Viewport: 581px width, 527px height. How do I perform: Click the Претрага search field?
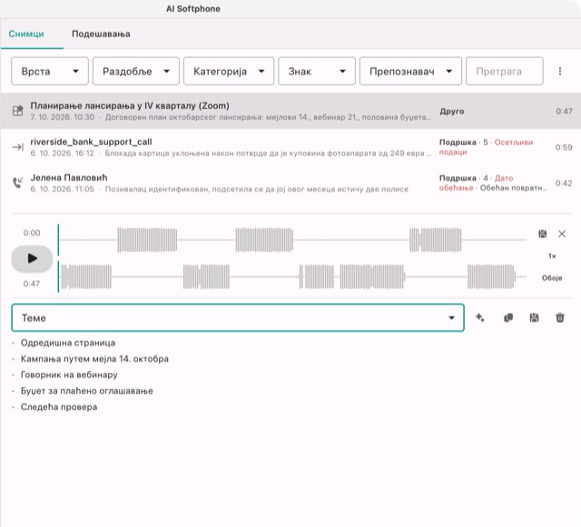point(505,71)
